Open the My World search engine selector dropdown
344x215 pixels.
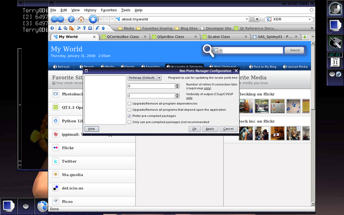pos(221,51)
